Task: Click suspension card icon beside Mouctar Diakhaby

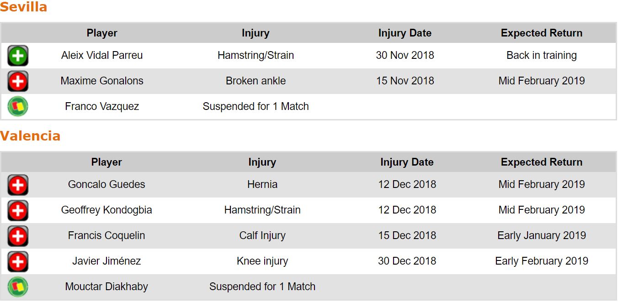Action: (18, 287)
